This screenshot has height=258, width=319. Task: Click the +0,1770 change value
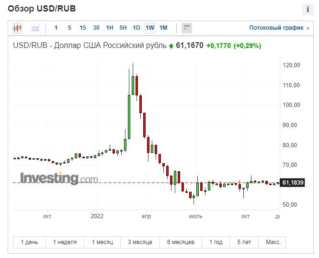(x=218, y=46)
